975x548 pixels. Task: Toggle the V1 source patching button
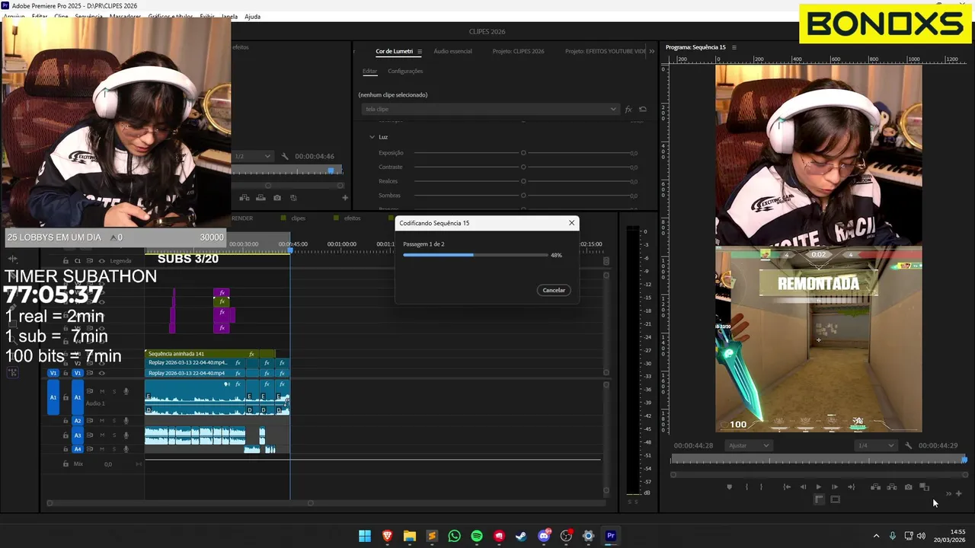[x=53, y=373]
